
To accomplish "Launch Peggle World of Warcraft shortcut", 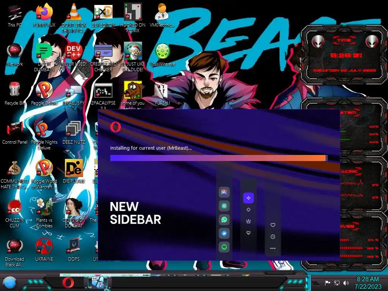I will [x=44, y=174].
